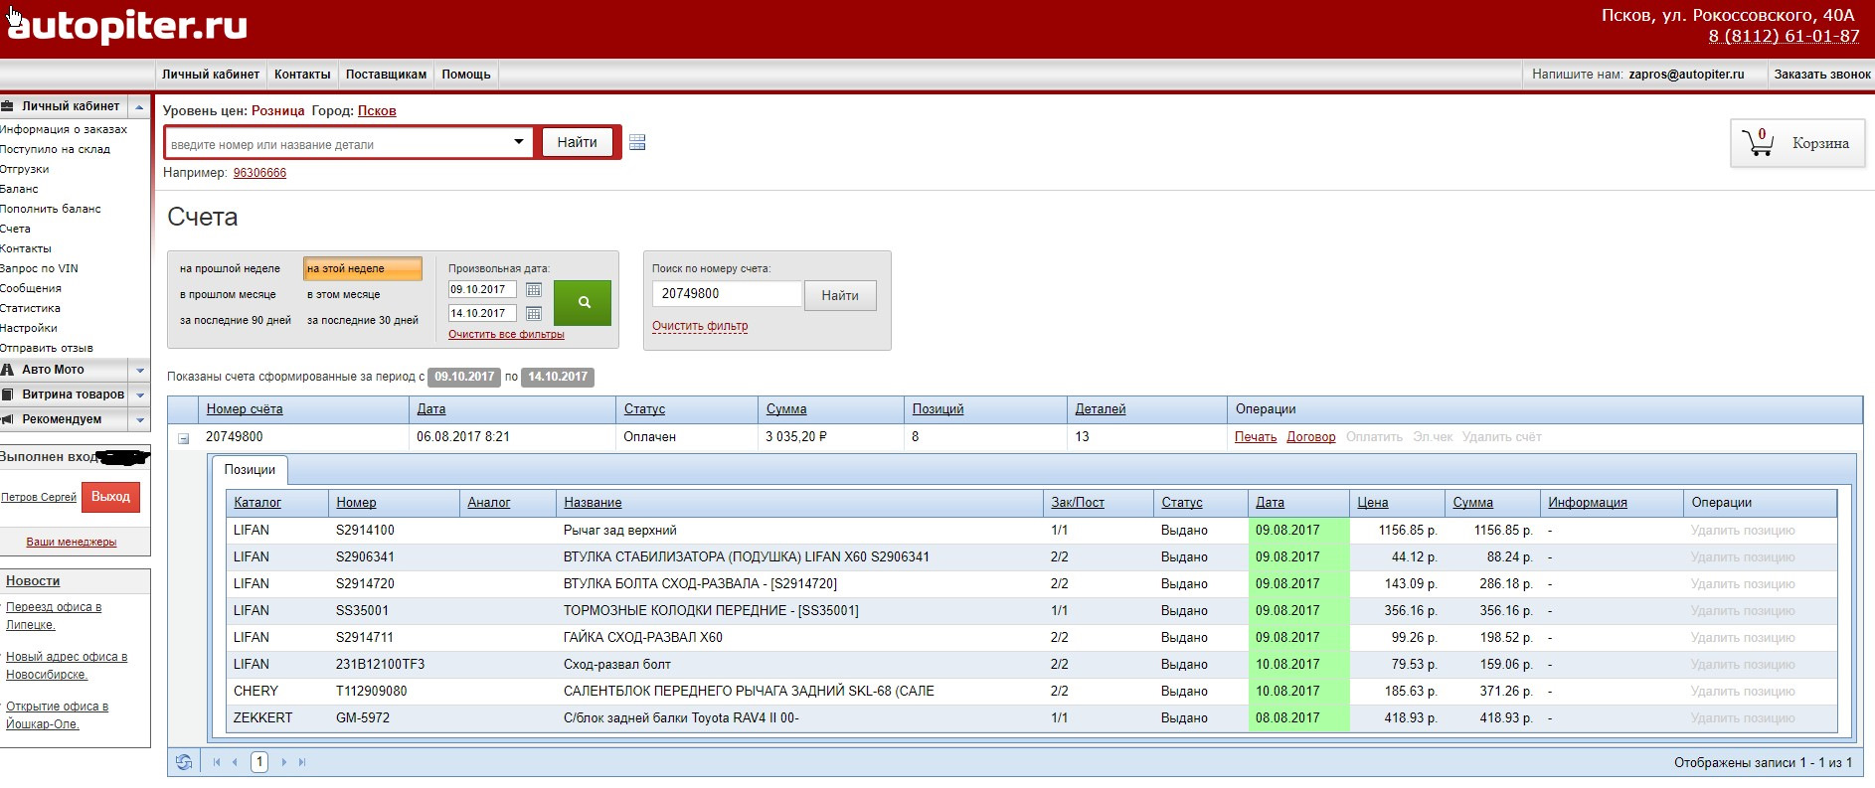Image resolution: width=1875 pixels, height=788 pixels.
Task: Open Информация о заказах in sidebar
Action: point(64,129)
